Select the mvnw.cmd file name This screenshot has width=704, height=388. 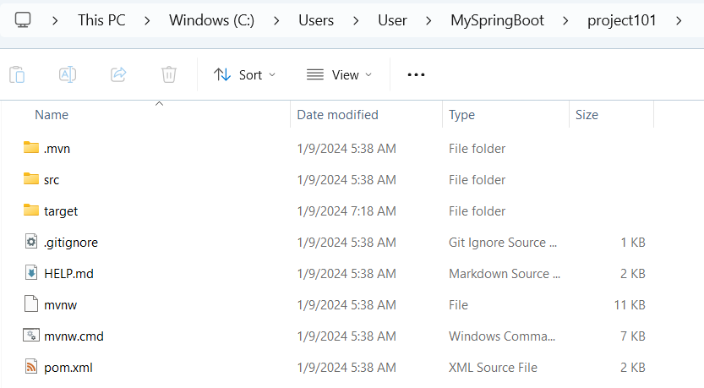pyautogui.click(x=74, y=336)
